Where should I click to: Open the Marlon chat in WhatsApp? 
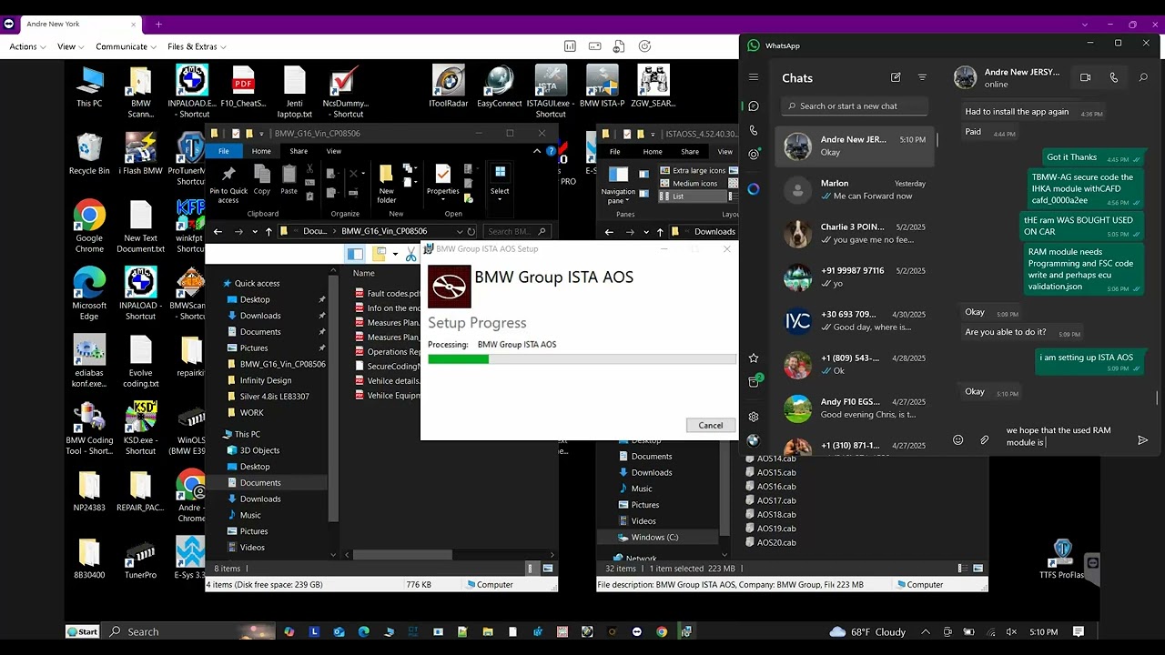(x=856, y=189)
